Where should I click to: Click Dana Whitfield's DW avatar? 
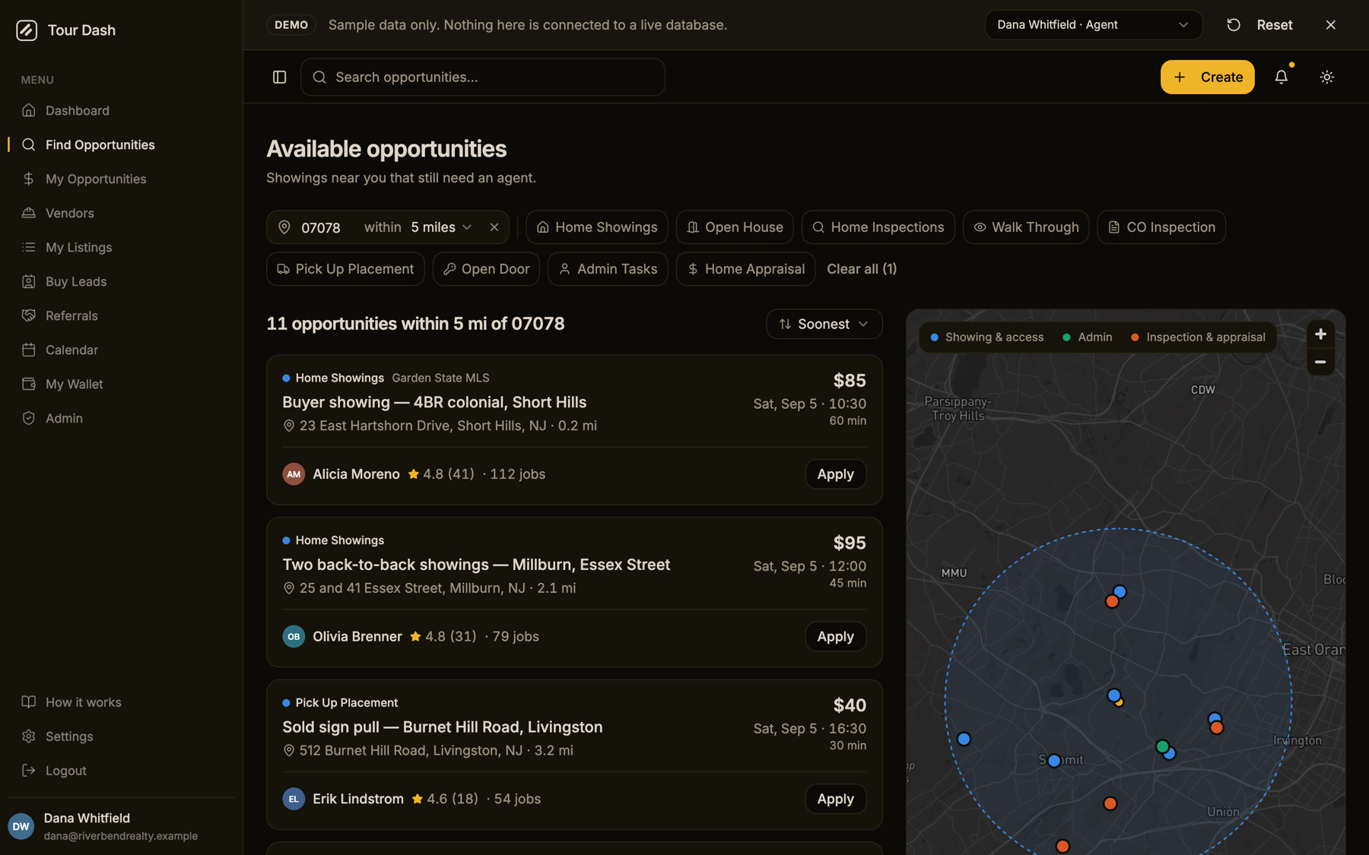click(x=21, y=826)
